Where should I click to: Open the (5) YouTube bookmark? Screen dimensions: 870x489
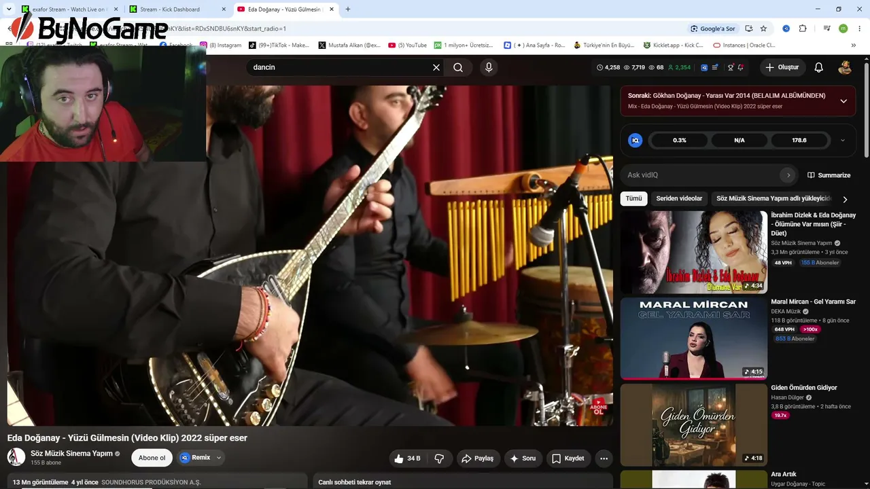pyautogui.click(x=407, y=46)
